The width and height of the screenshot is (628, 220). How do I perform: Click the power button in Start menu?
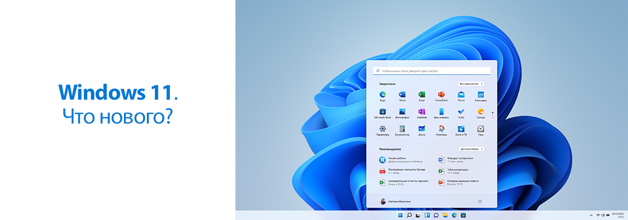[480, 201]
